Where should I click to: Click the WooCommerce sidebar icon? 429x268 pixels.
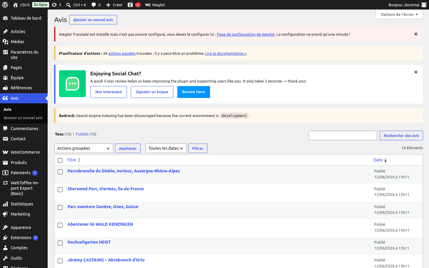[x=5, y=152]
